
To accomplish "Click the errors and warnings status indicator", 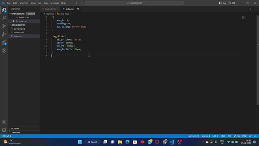I will [x=7, y=136].
